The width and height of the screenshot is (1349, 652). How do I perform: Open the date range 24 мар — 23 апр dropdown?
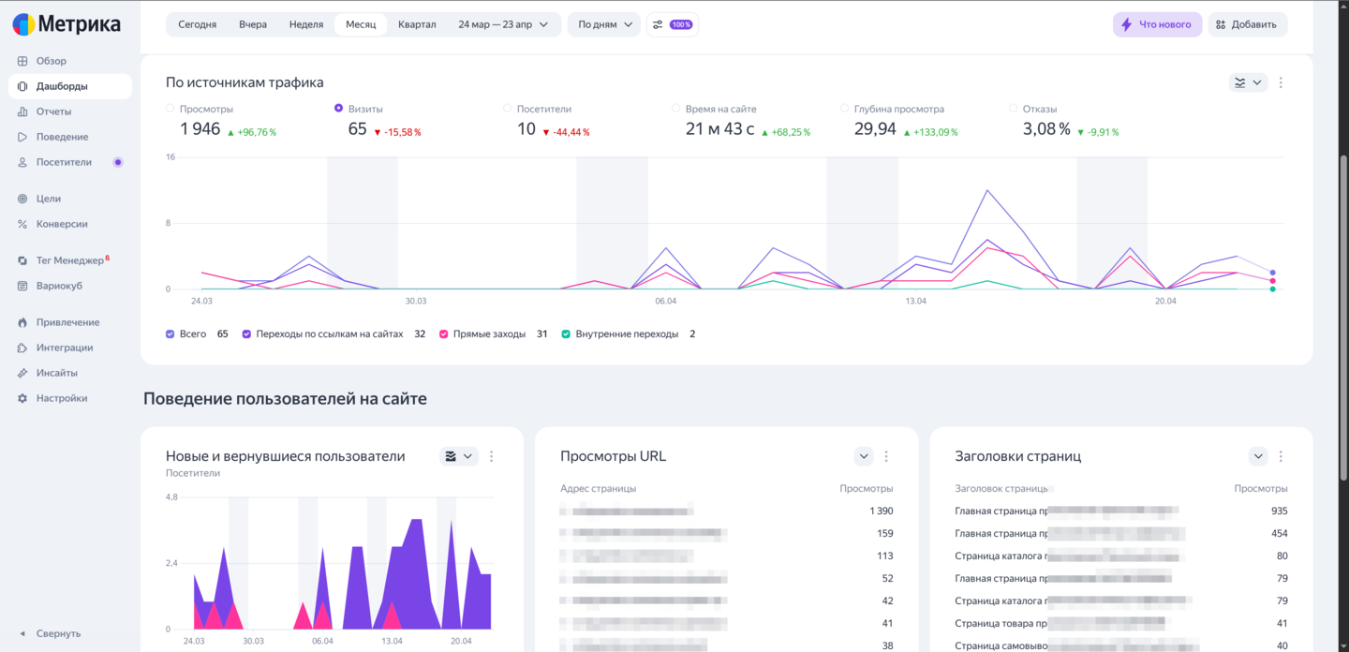pyautogui.click(x=502, y=24)
